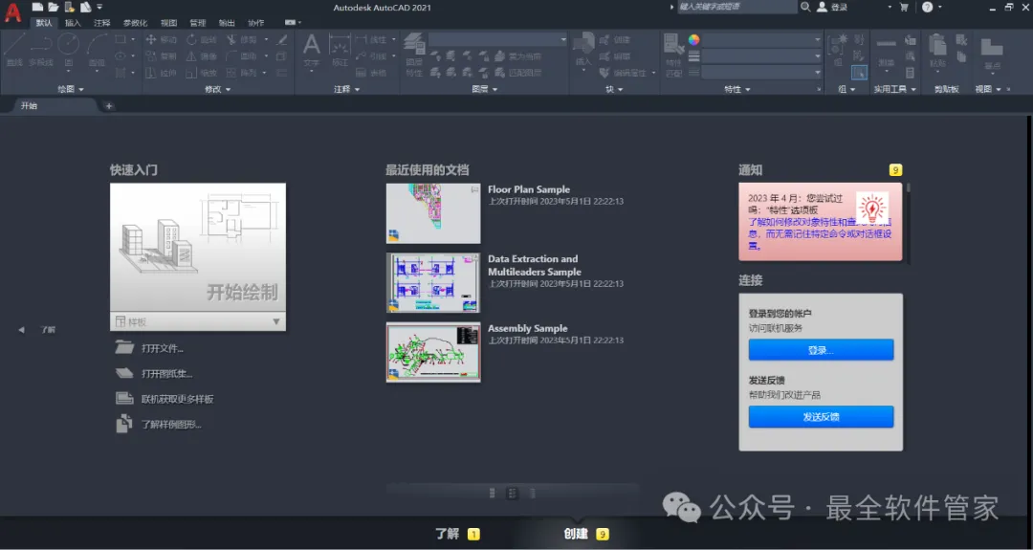
Task: Expand the 实用工具 (Utilities) panel
Action: [x=895, y=89]
